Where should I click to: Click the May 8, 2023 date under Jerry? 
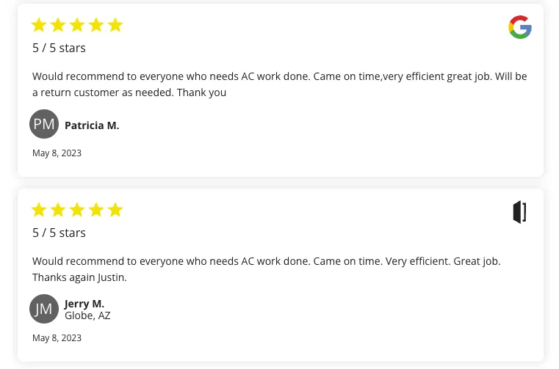click(x=57, y=338)
